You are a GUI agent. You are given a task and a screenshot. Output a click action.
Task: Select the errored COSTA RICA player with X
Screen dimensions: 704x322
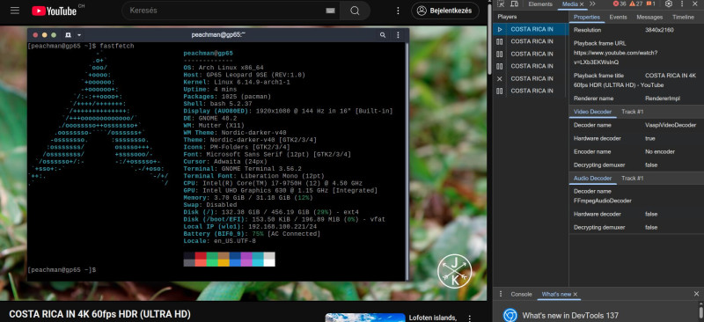tap(531, 78)
